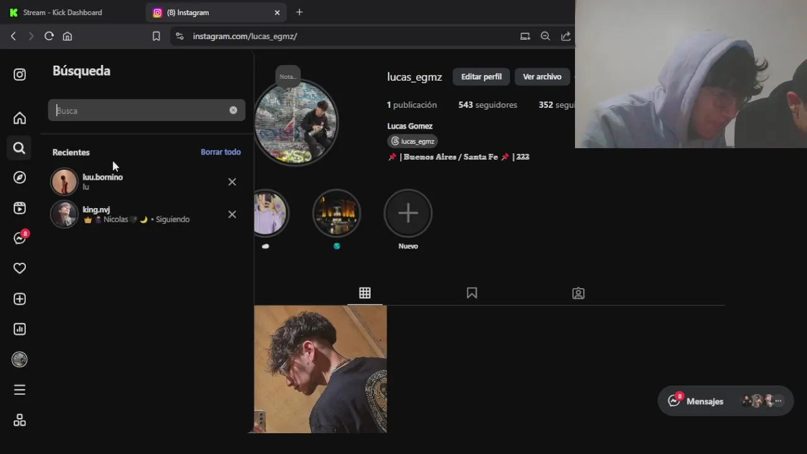Switch to the posts grid tab
The image size is (807, 454).
pyautogui.click(x=365, y=293)
